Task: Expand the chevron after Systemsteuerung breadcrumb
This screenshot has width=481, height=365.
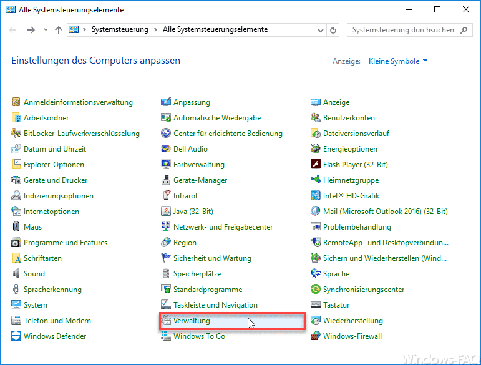Action: [155, 29]
